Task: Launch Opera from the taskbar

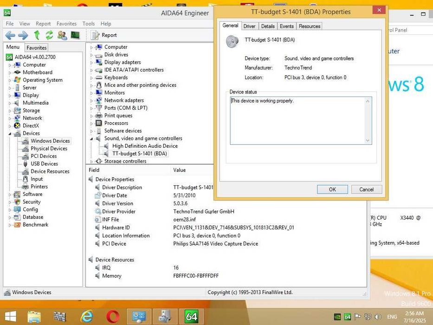Action: tap(113, 317)
